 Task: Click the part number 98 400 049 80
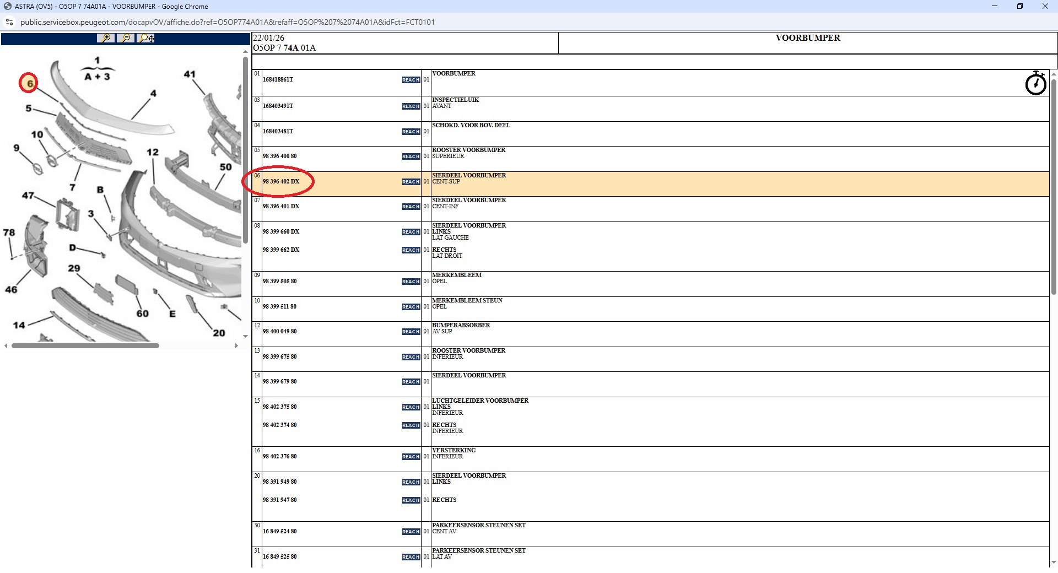279,332
